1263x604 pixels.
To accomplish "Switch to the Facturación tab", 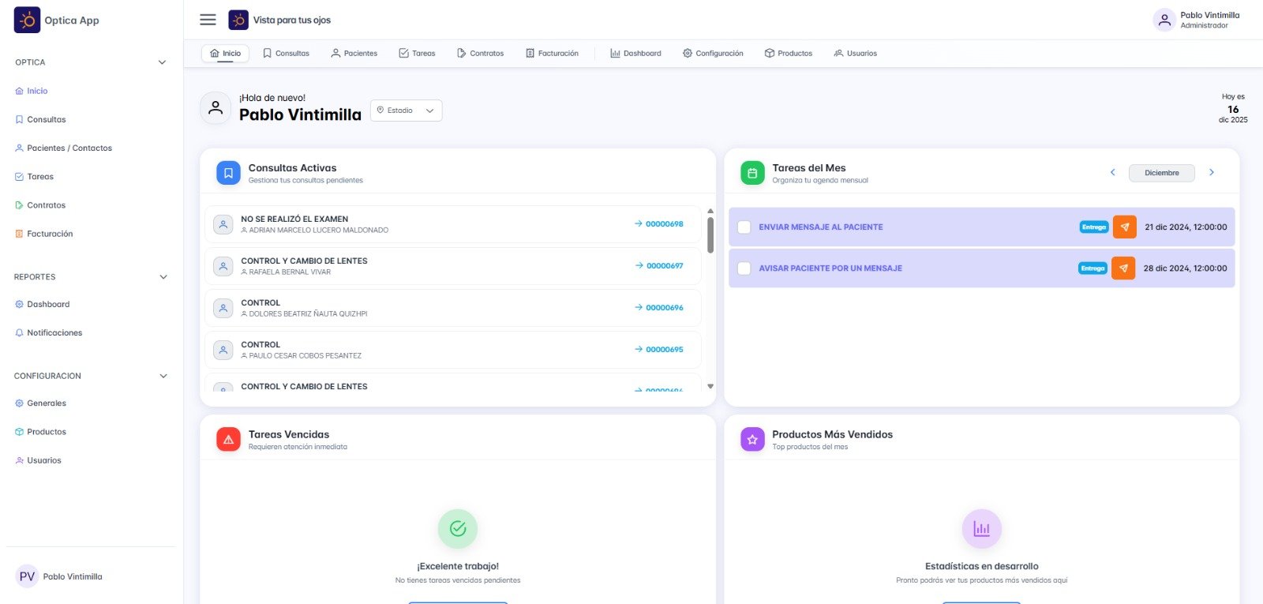I will coord(552,54).
